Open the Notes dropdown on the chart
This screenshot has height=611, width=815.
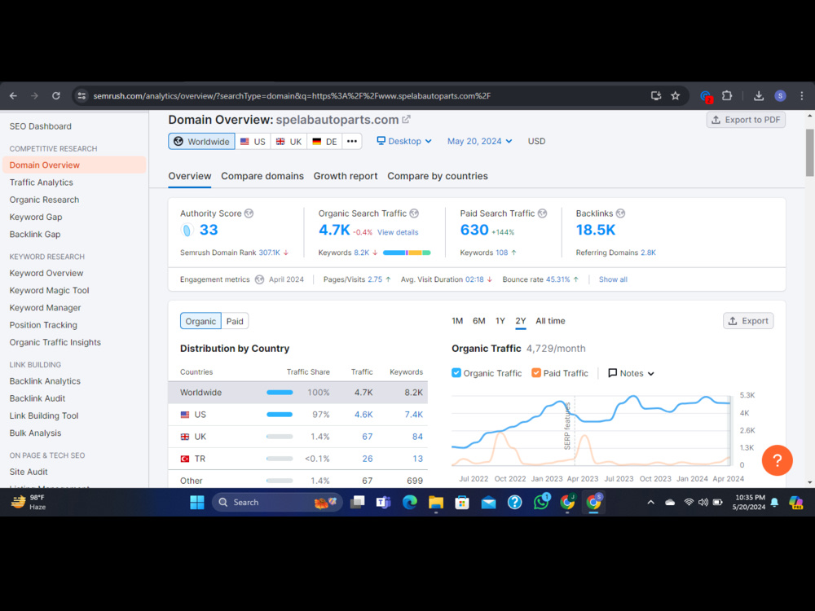pyautogui.click(x=631, y=373)
